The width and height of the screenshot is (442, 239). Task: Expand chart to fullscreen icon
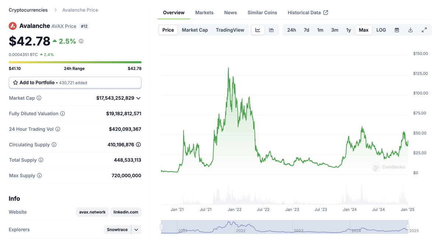pos(424,30)
